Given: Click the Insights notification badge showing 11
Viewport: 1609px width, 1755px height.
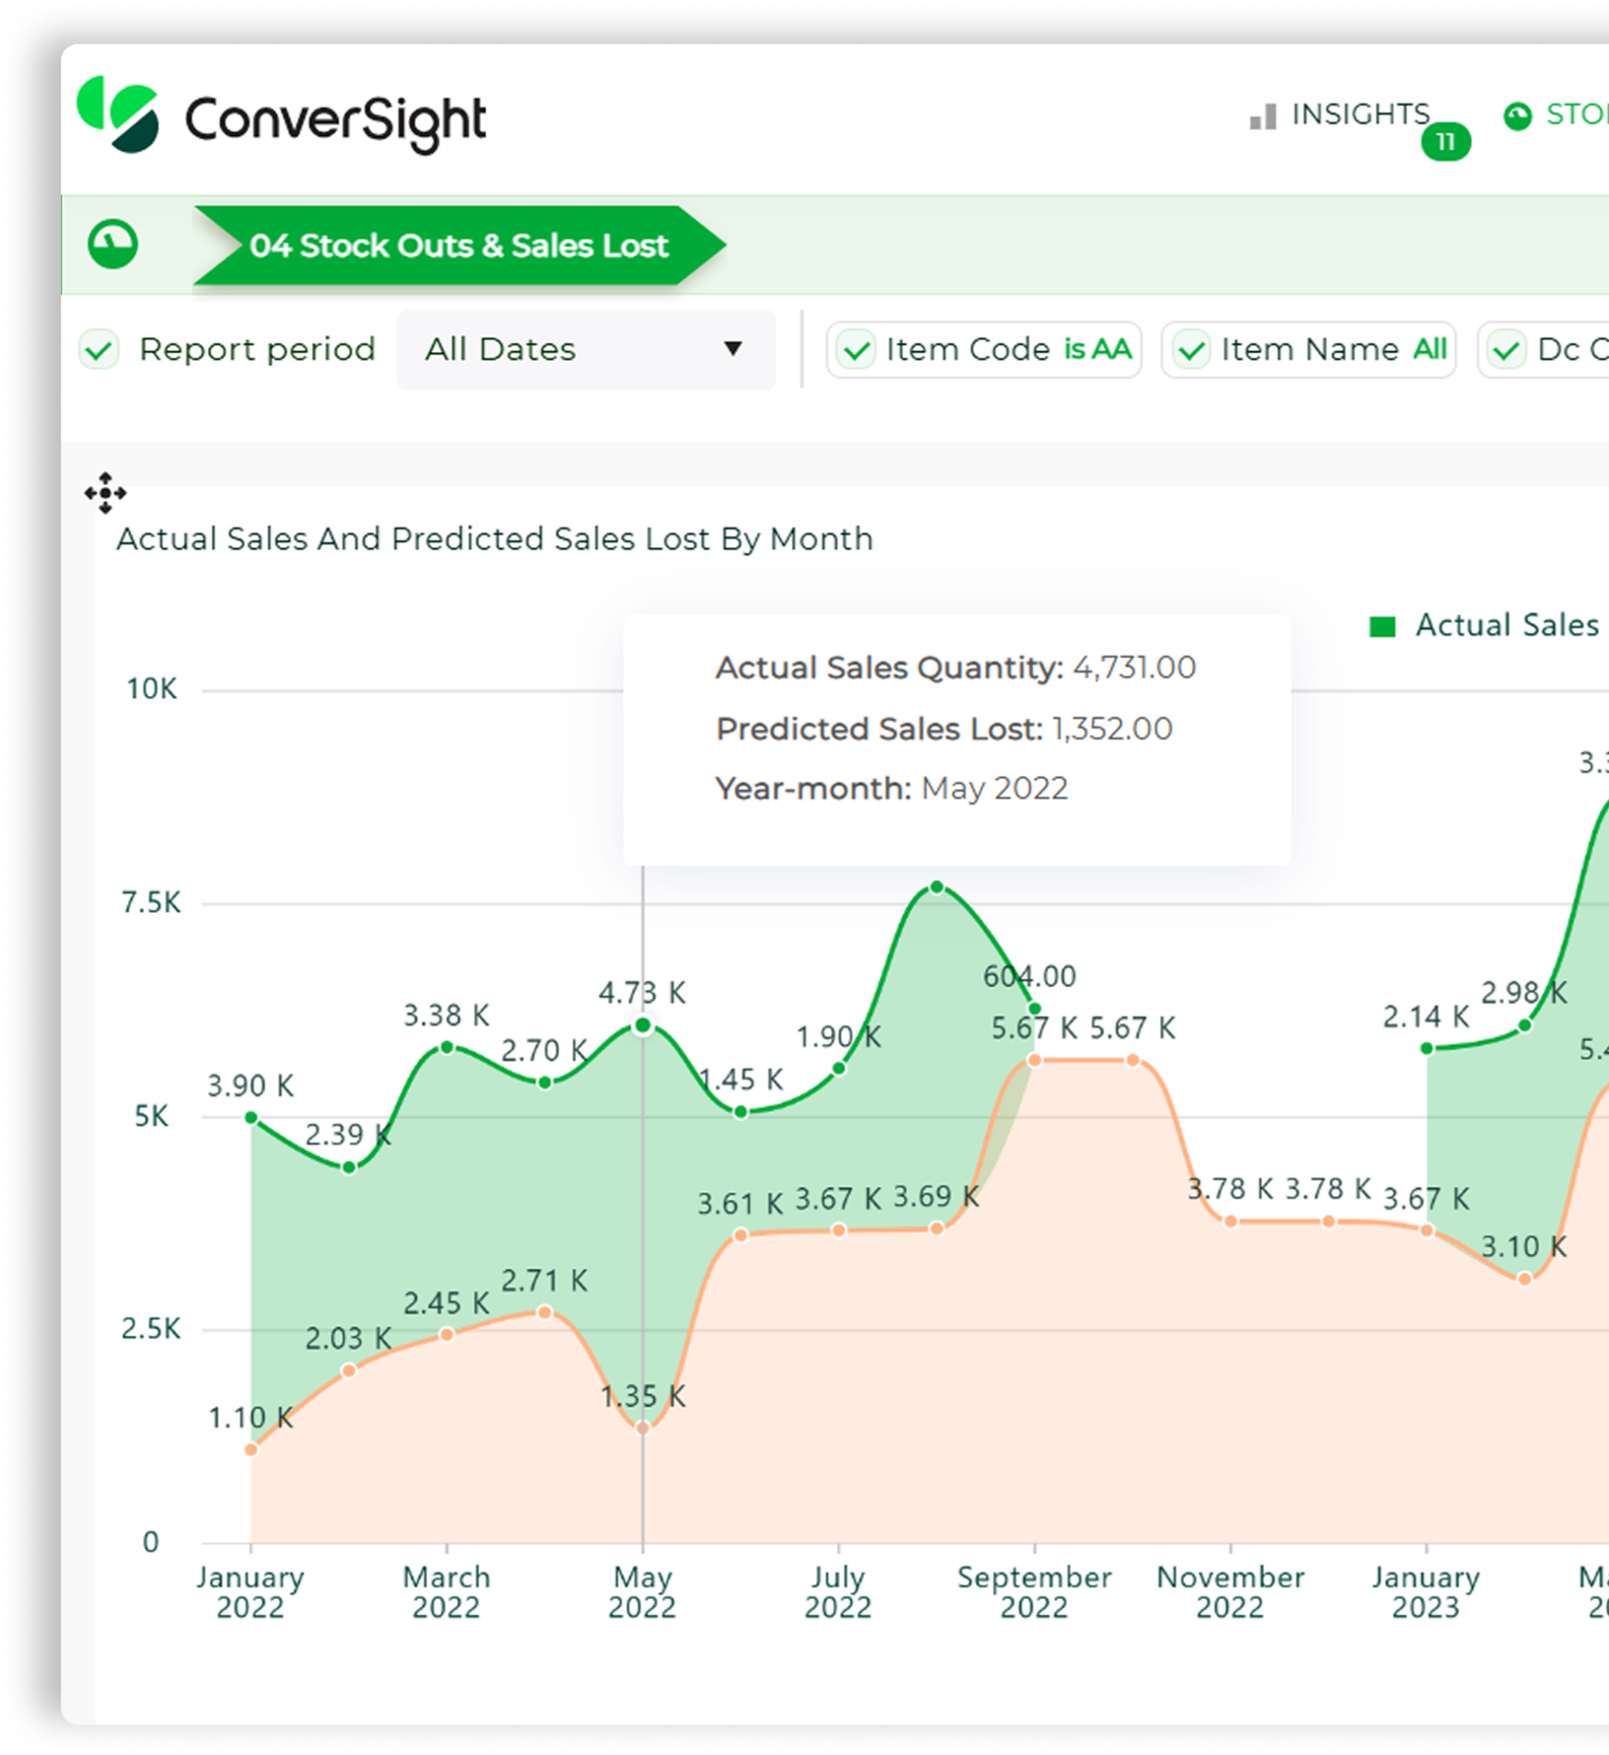Looking at the screenshot, I should (1445, 141).
